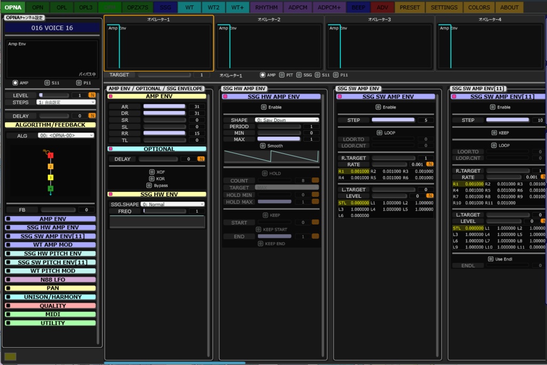
Task: Switch to the OPL3 tab
Action: click(x=85, y=7)
